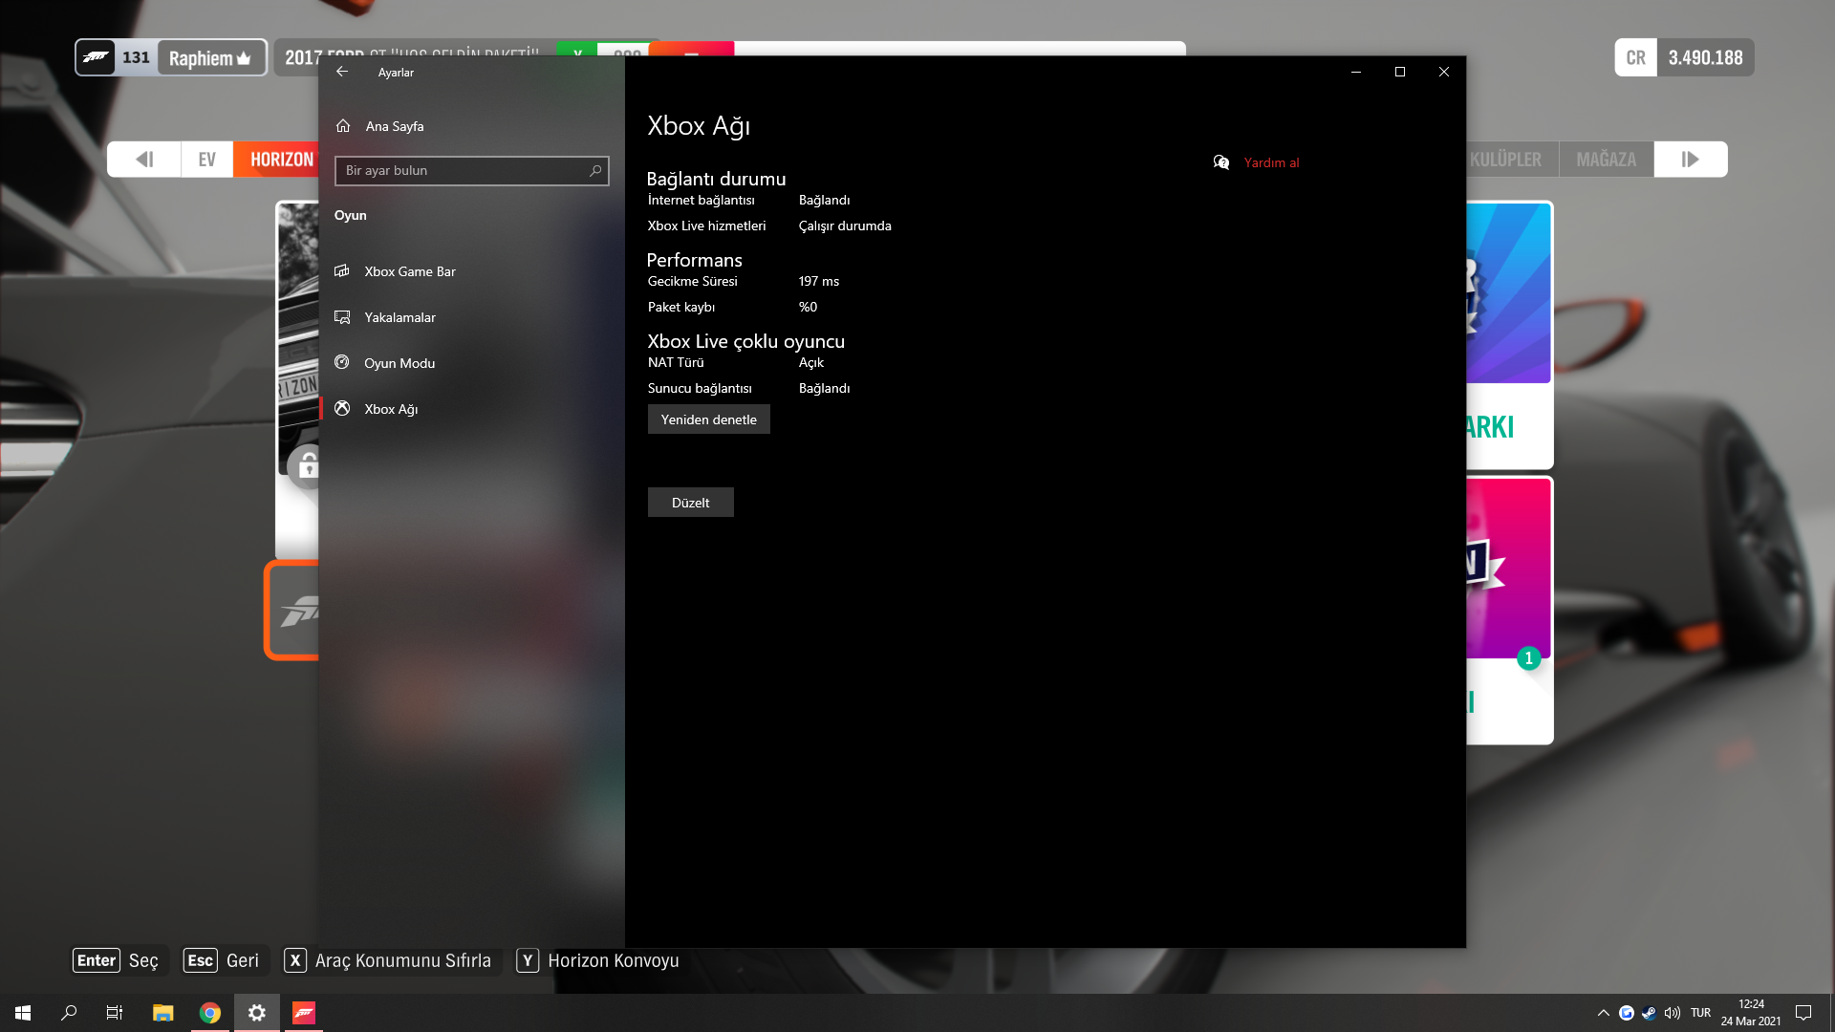The height and width of the screenshot is (1032, 1835).
Task: Click the locked car tile in Forza
Action: [298, 380]
